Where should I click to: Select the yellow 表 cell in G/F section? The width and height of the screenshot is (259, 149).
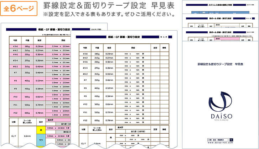click(x=41, y=130)
